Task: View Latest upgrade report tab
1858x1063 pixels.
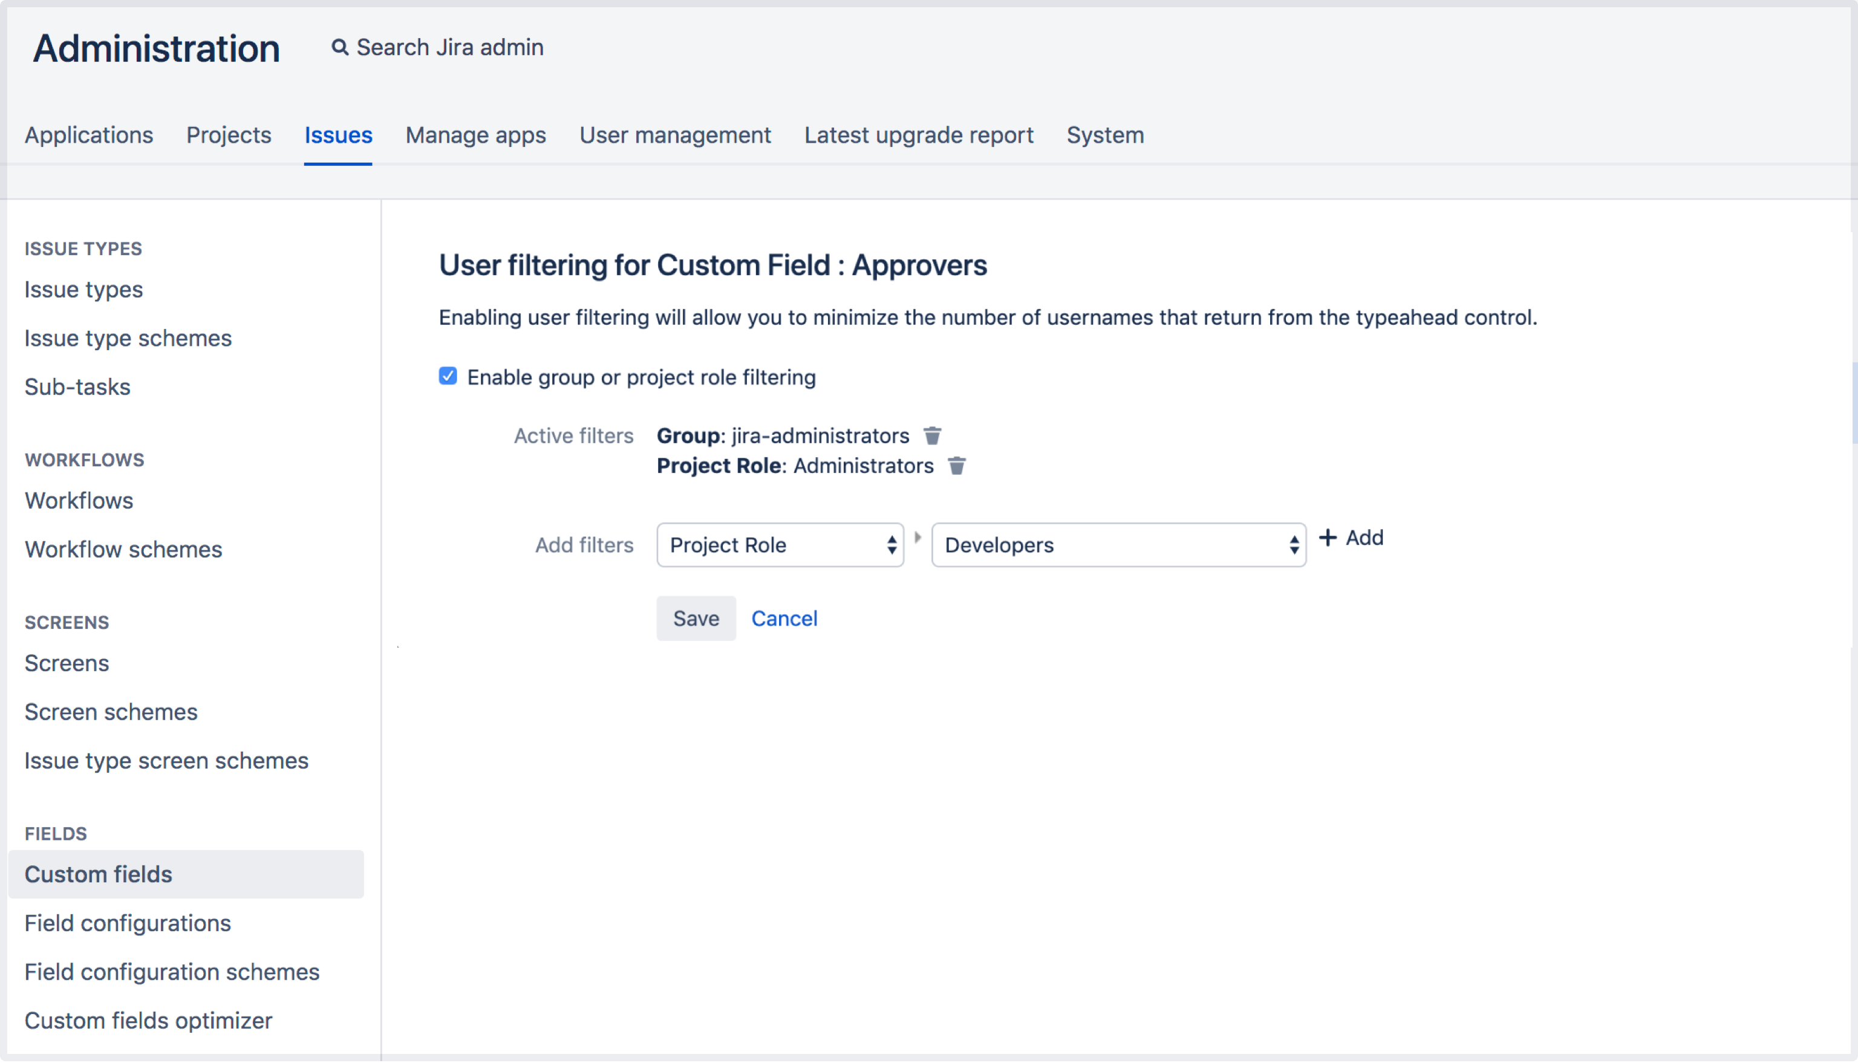Action: [x=919, y=135]
